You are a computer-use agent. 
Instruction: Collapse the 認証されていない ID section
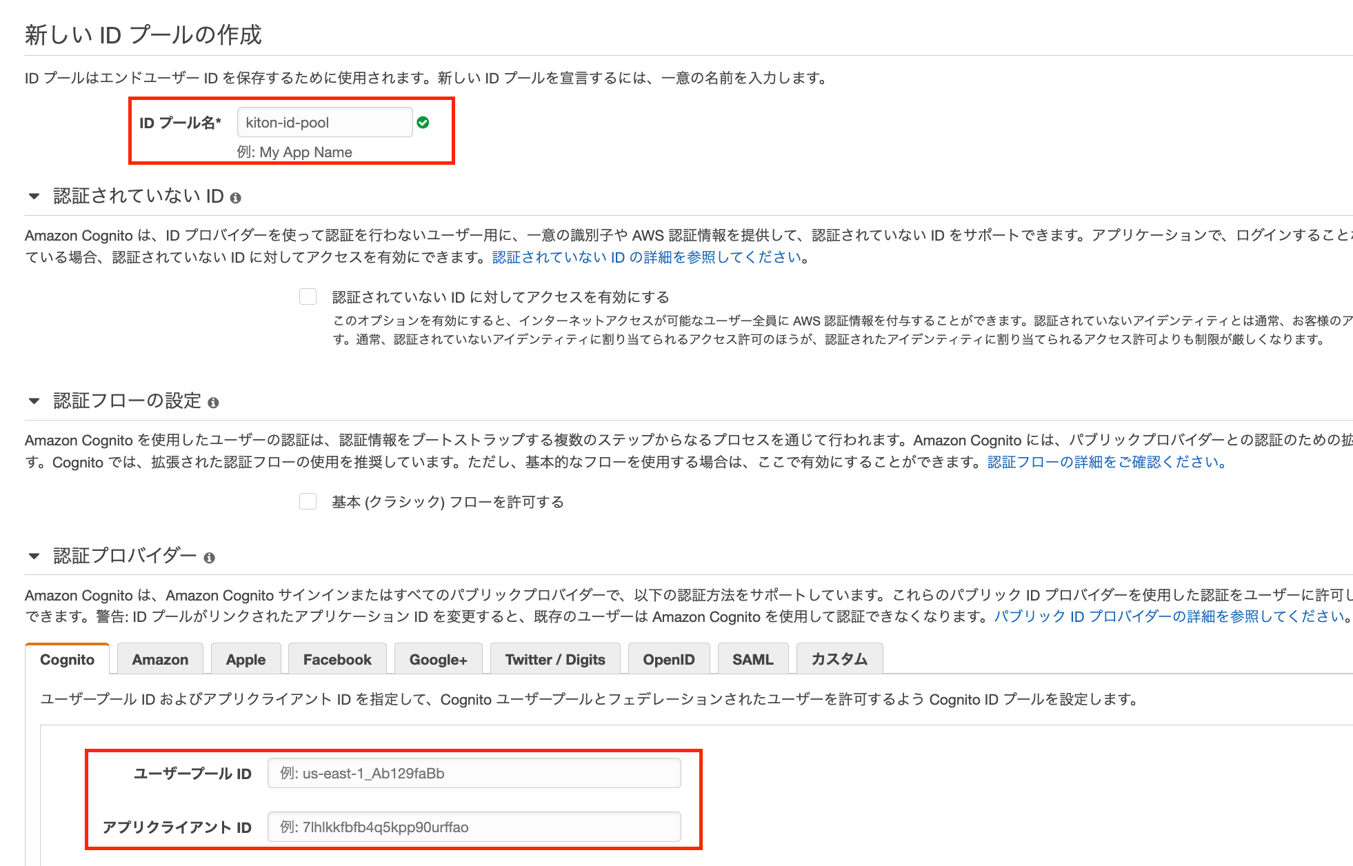point(34,197)
